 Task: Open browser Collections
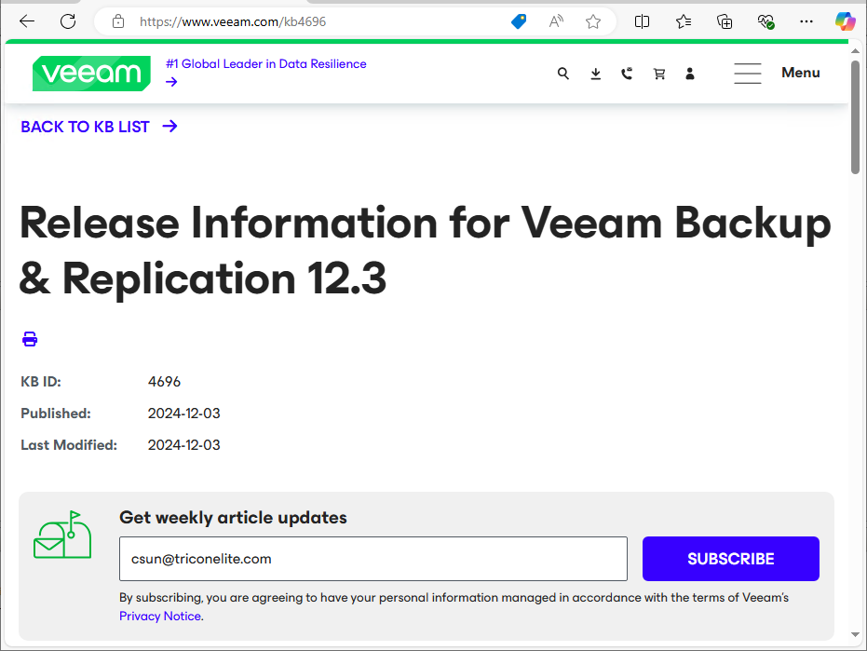[x=725, y=21]
